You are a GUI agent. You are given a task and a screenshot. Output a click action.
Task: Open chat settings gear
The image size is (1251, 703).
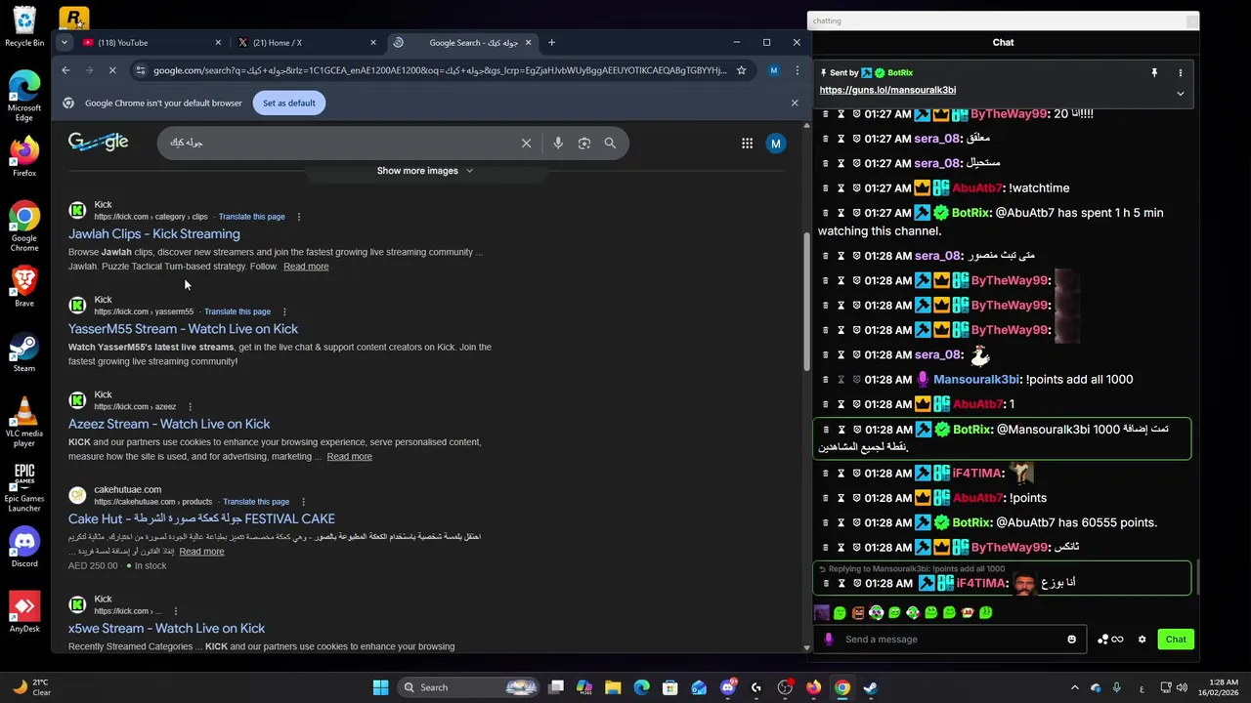(x=1142, y=640)
